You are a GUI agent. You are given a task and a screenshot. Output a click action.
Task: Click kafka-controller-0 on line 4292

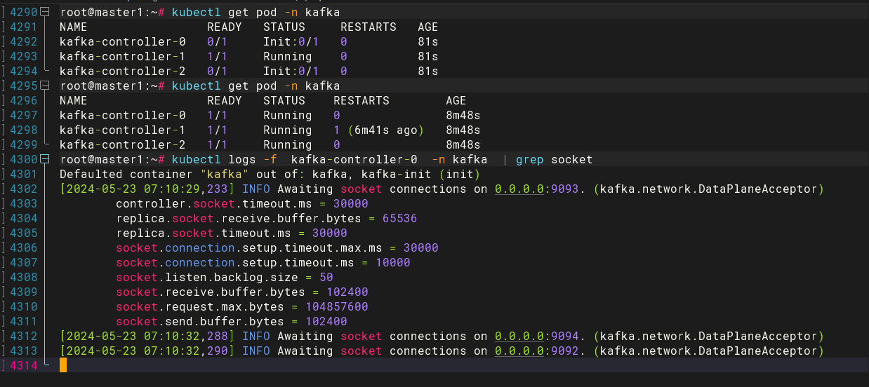[x=123, y=42]
